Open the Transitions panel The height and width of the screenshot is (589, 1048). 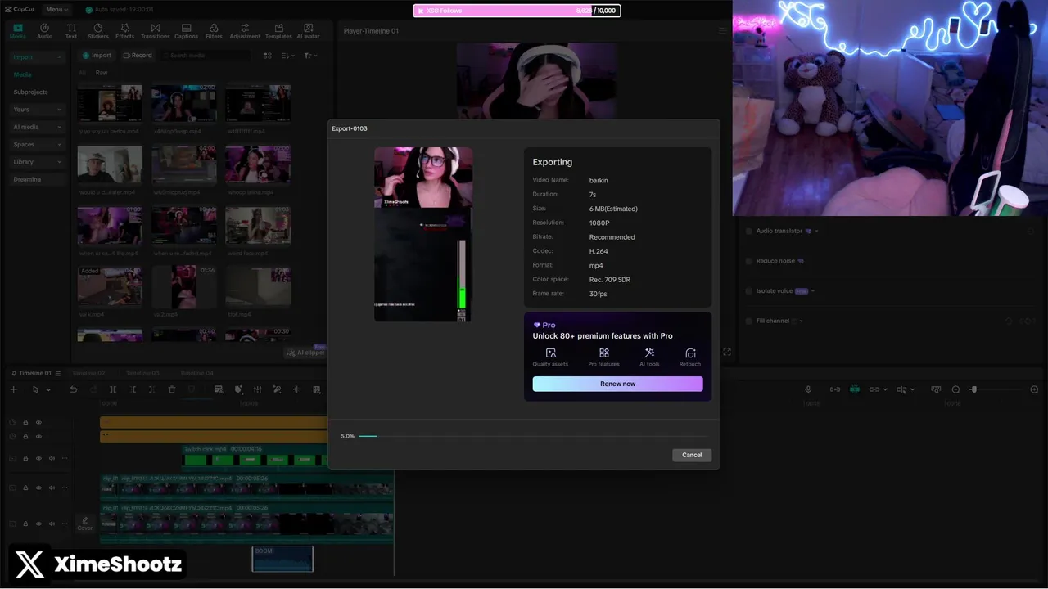point(155,31)
